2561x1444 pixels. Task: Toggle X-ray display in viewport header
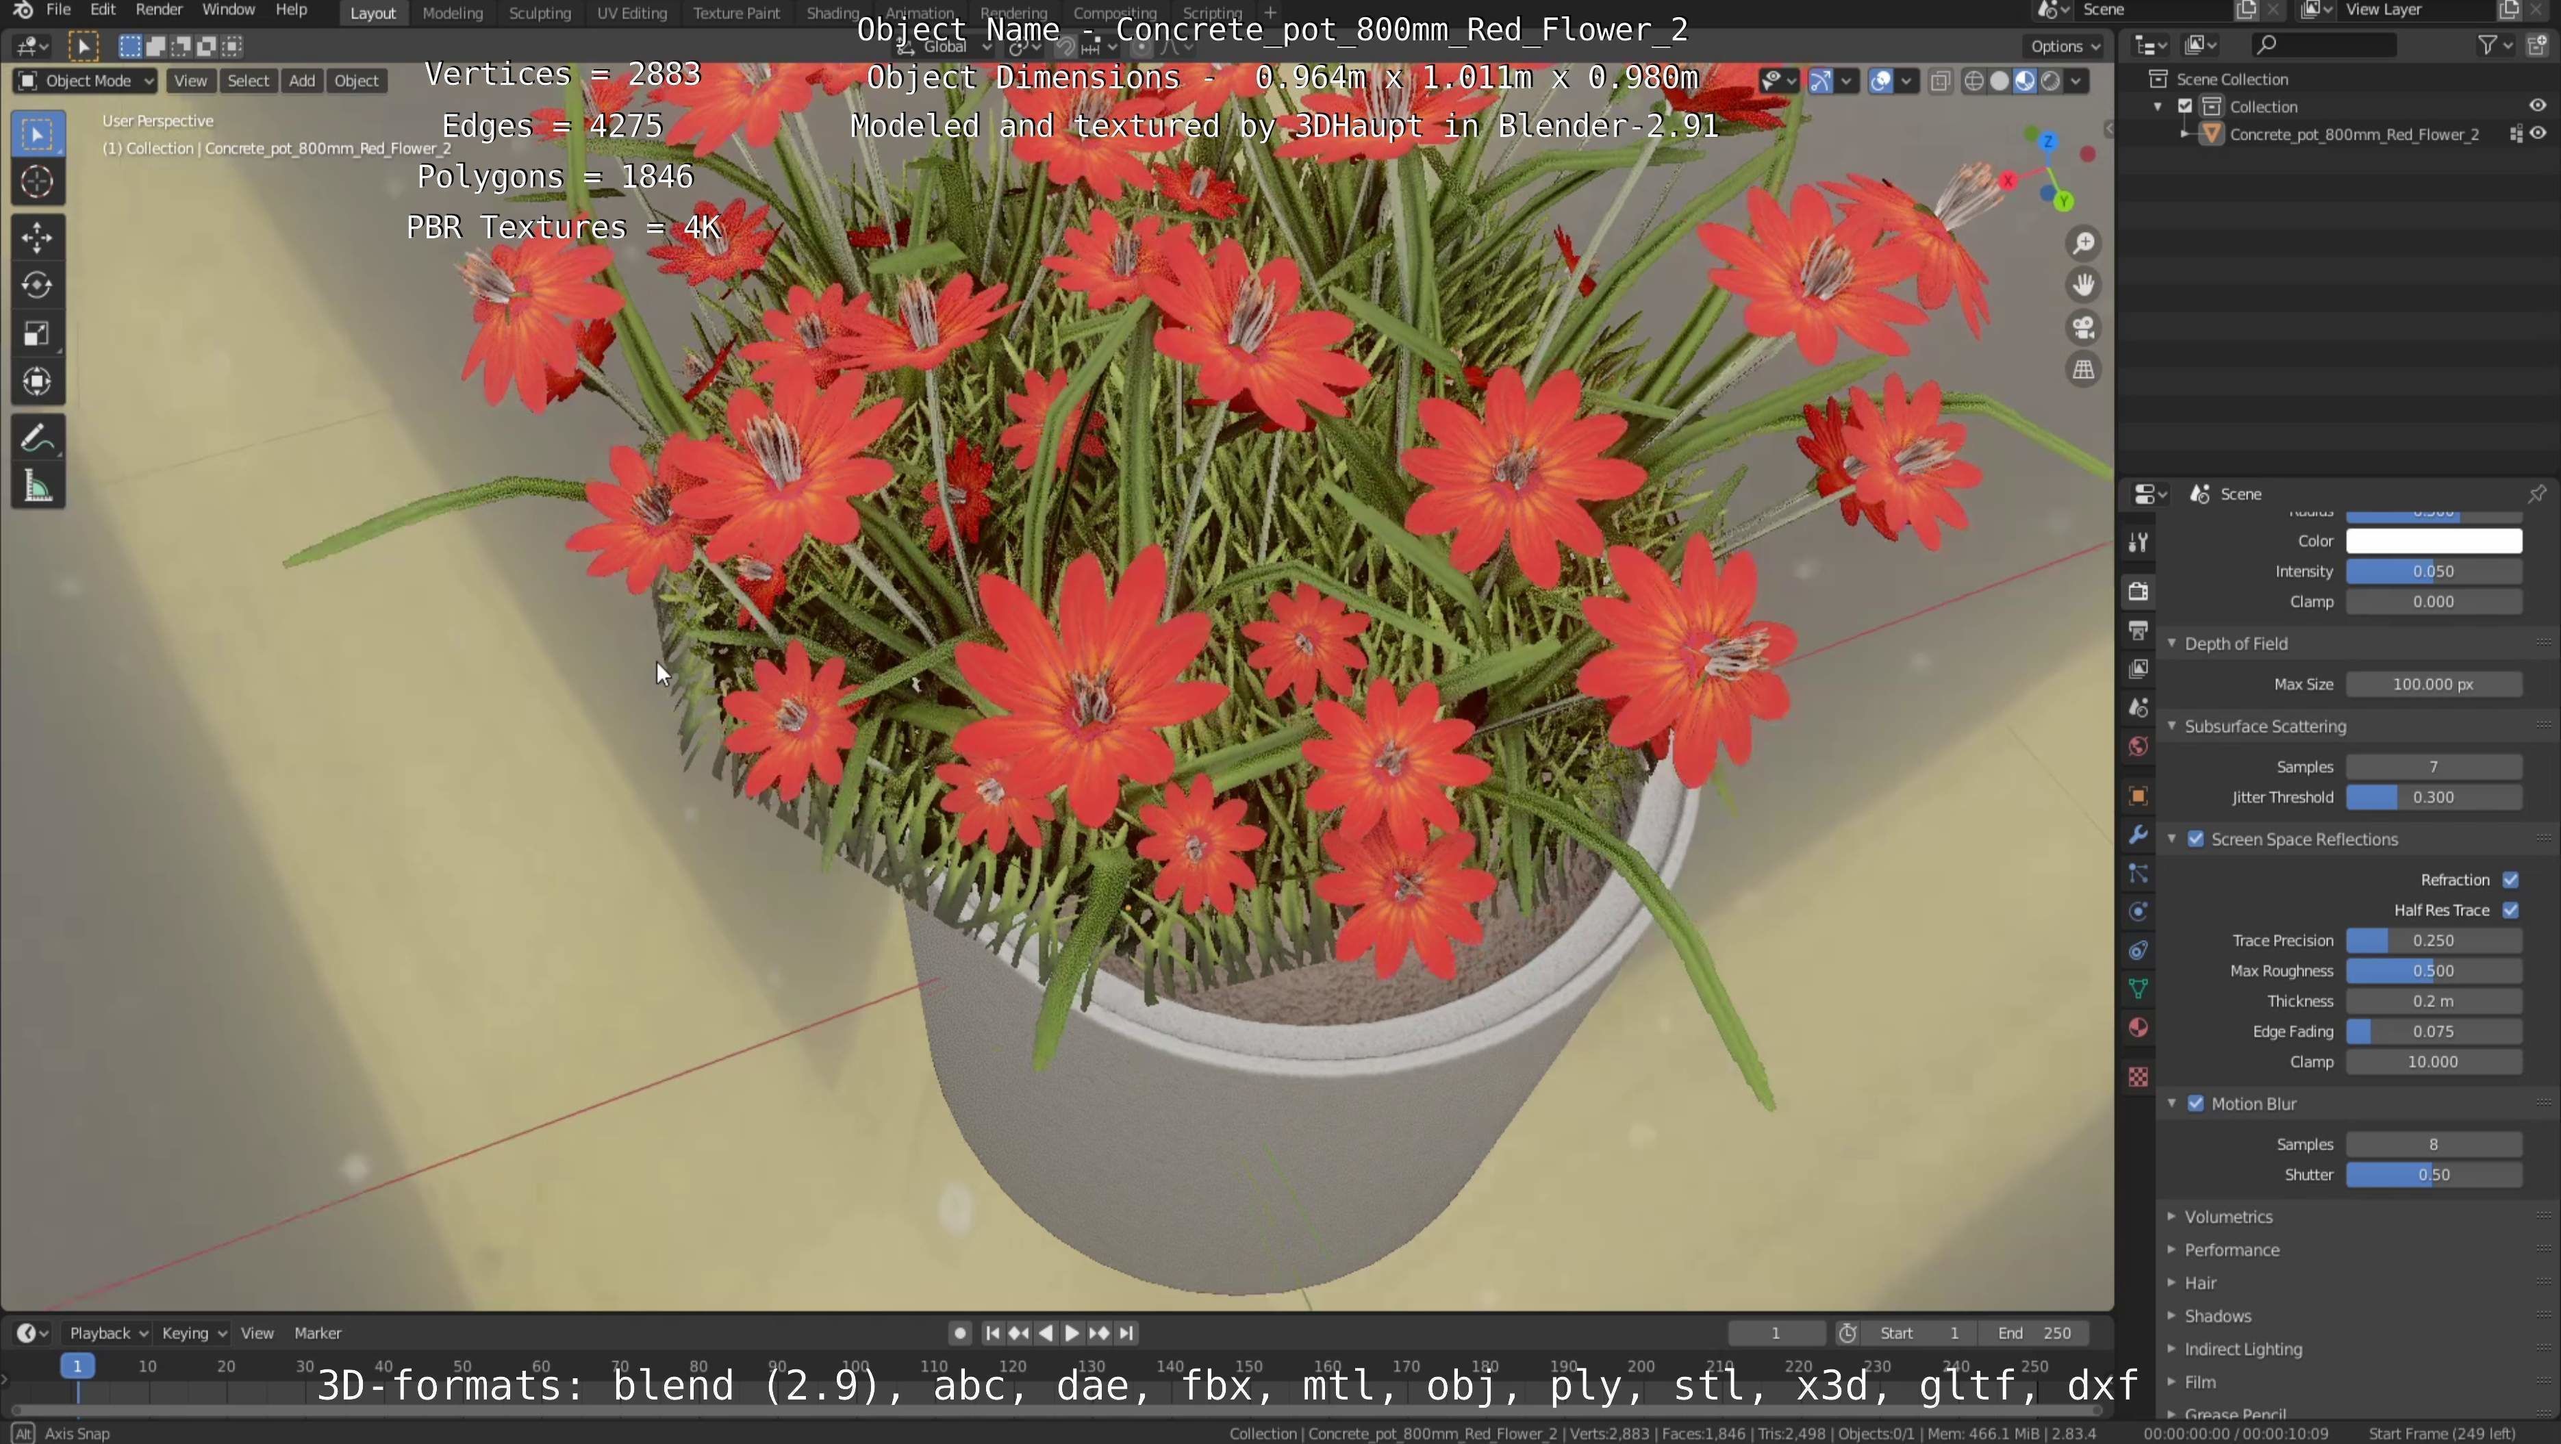(x=1940, y=81)
